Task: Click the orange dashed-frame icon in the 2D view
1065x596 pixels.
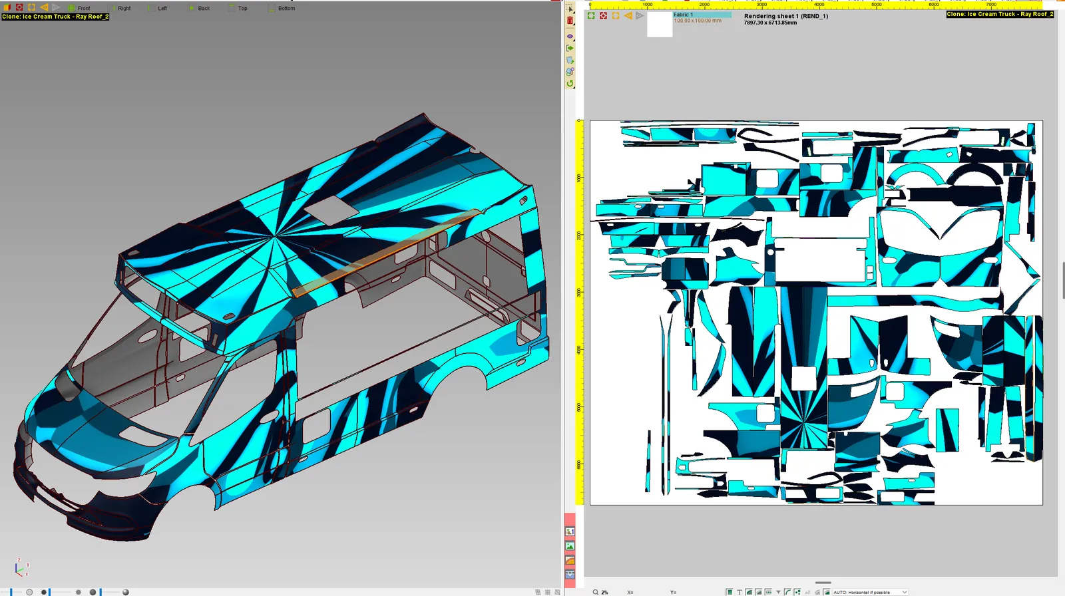Action: [x=615, y=15]
